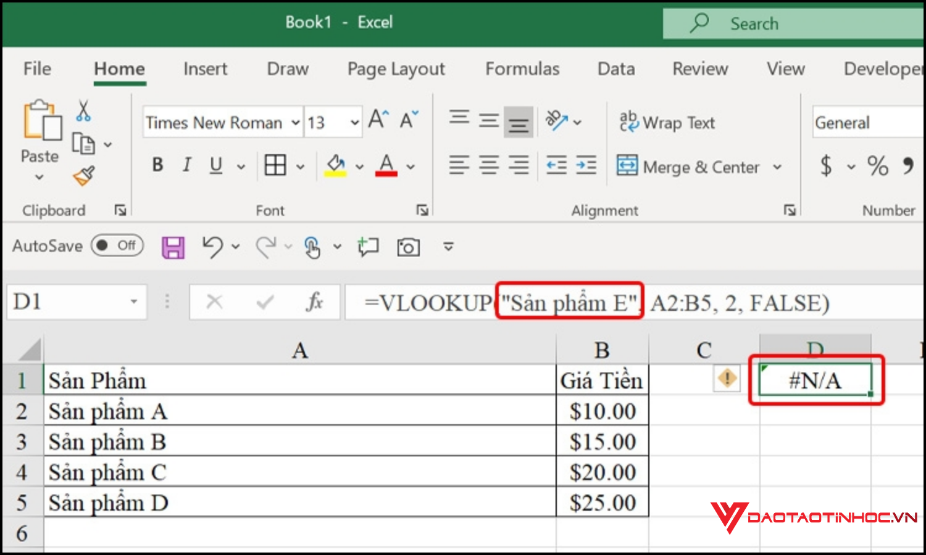Expand the Paste options arrow
Image resolution: width=926 pixels, height=555 pixels.
point(40,178)
